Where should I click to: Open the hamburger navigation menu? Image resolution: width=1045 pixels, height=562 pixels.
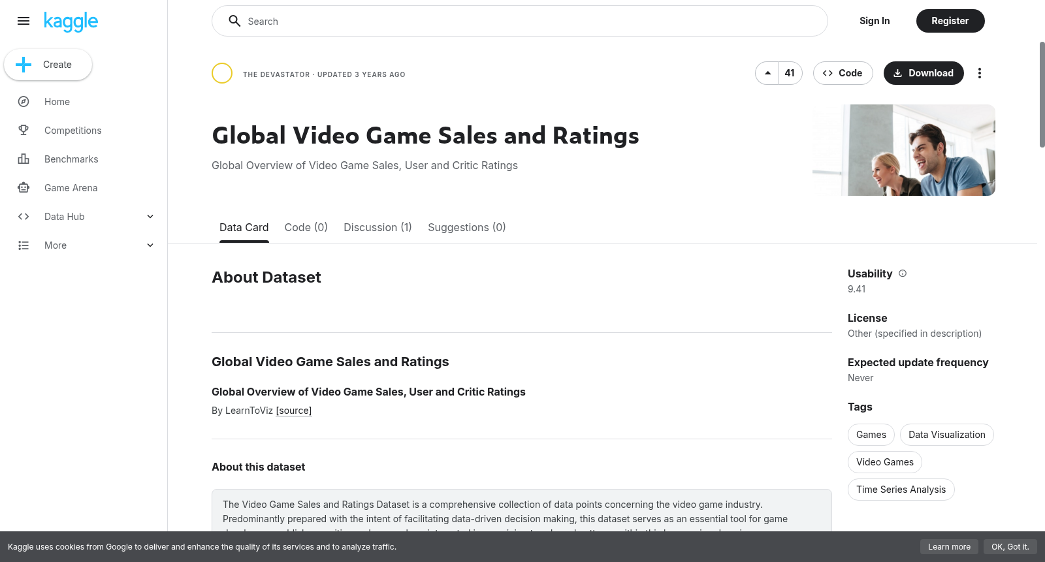click(24, 21)
